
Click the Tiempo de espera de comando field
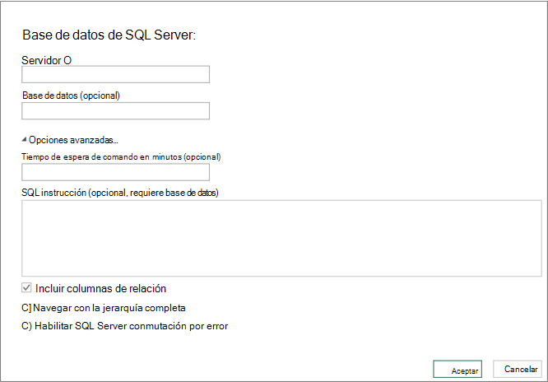(116, 172)
